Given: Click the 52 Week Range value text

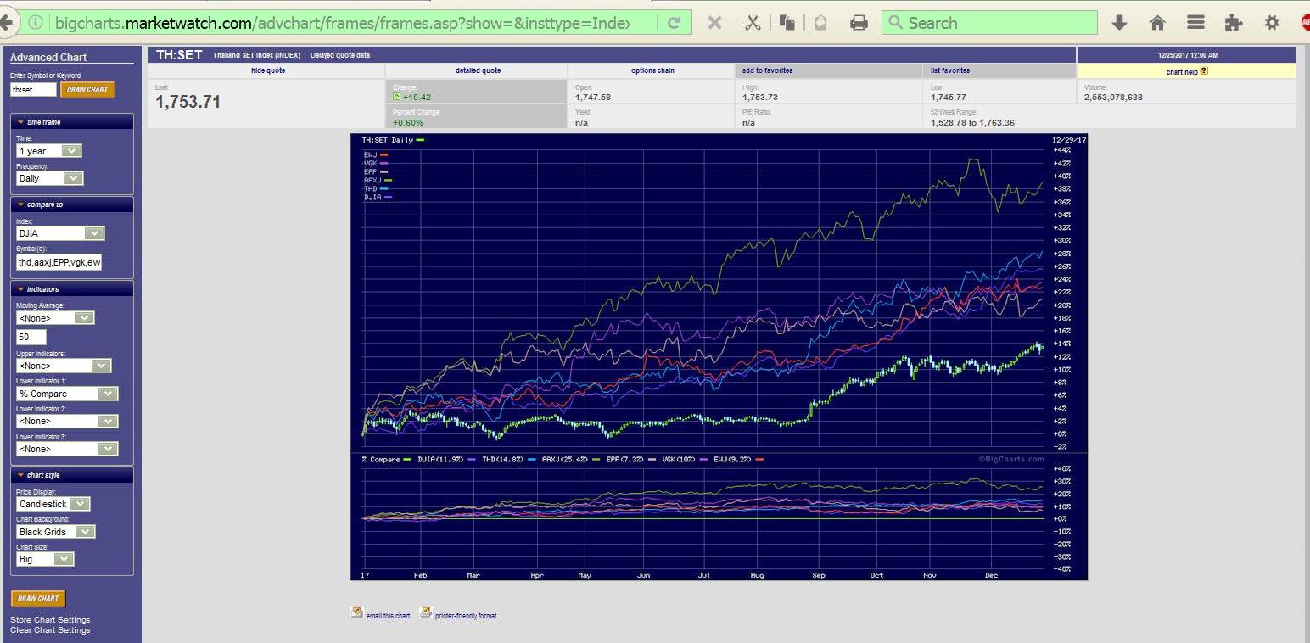Looking at the screenshot, I should [972, 122].
